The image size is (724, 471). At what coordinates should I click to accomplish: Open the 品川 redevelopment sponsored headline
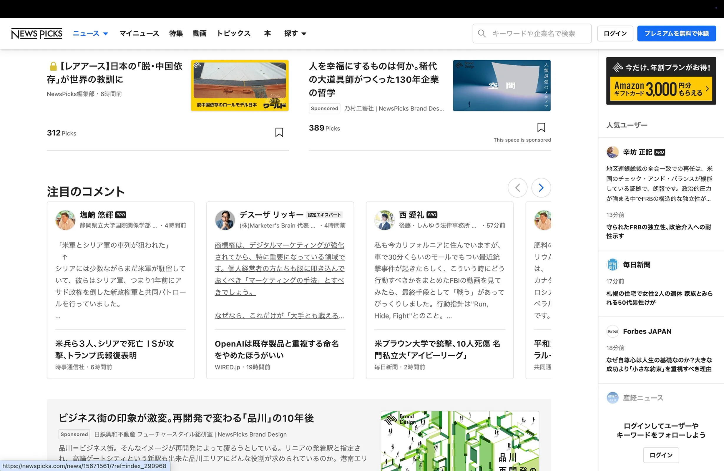point(186,418)
